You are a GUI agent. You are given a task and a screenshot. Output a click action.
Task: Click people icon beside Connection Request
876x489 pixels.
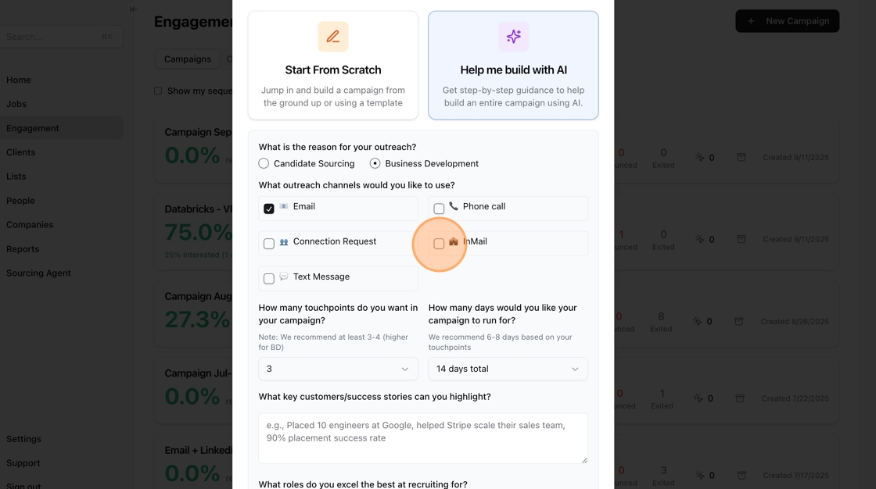coord(284,242)
